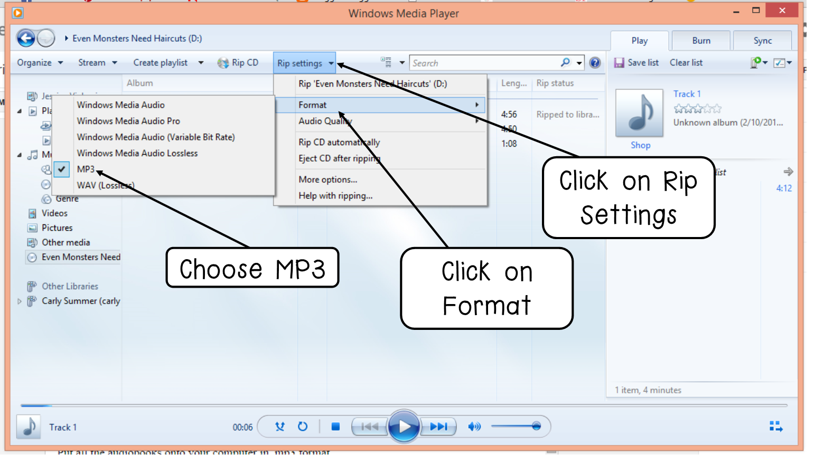This screenshot has width=824, height=455.
Task: Click the Rip CD disc icon
Action: coord(223,63)
